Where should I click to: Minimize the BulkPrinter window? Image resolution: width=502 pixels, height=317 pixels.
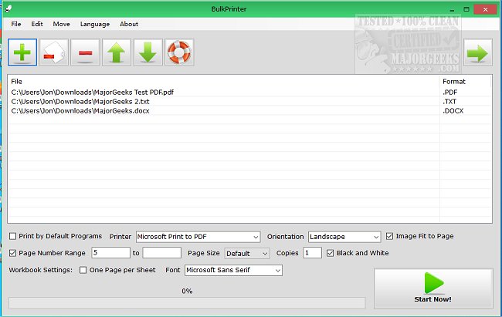coord(452,9)
